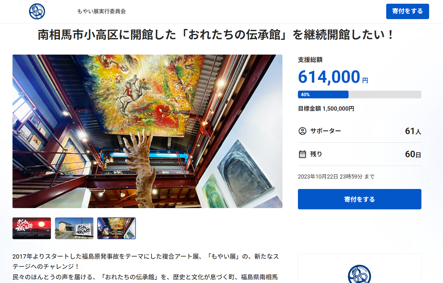
Task: Open the もやい展実行委員会 organizer link
Action: [x=101, y=11]
